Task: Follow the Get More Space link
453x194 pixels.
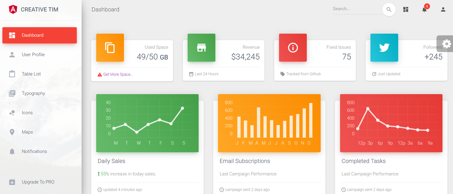Action: (118, 74)
